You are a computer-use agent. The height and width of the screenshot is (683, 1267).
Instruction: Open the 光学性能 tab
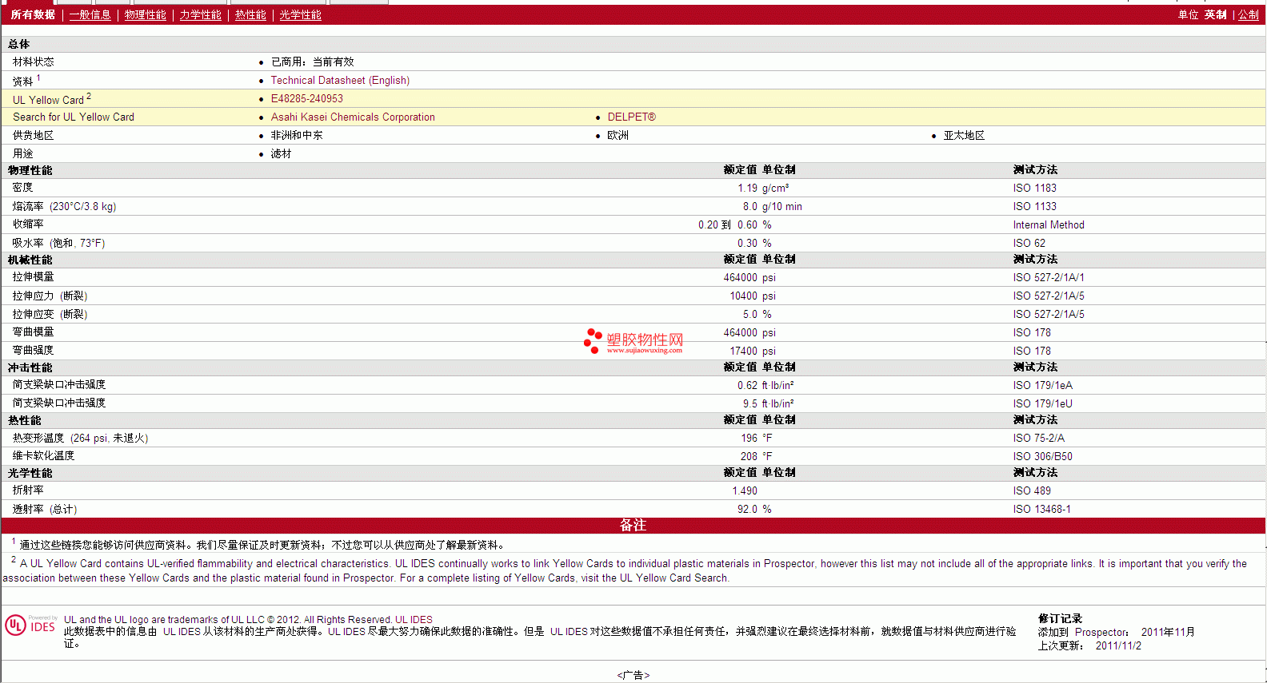pyautogui.click(x=300, y=15)
